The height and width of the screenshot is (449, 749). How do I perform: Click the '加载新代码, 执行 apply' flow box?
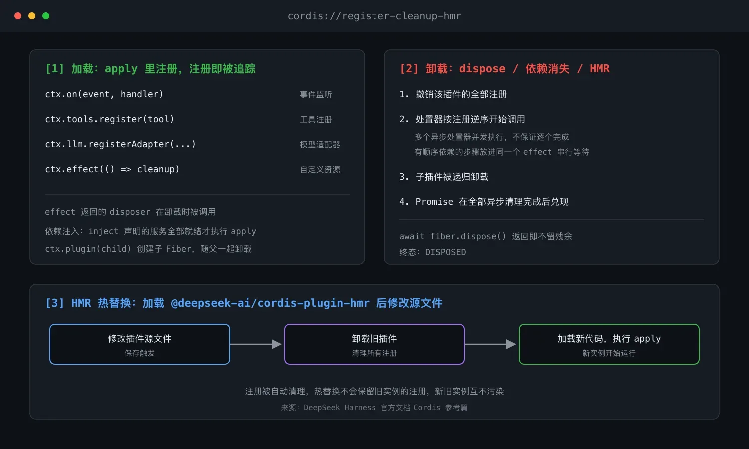pos(609,344)
